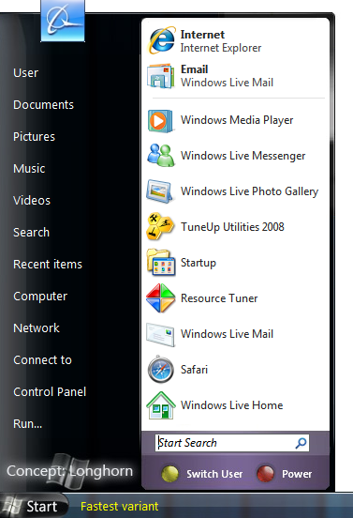
Task: Select Search in the left pane
Action: pos(31,232)
